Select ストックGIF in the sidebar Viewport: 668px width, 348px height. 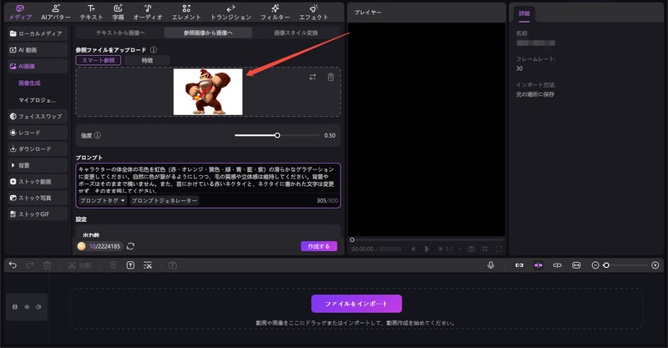coord(38,214)
